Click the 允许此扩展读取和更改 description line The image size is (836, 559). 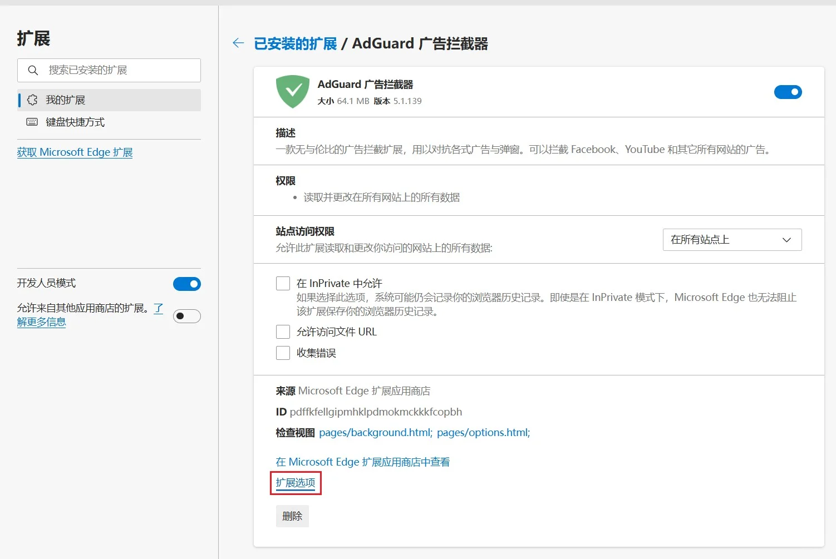tap(384, 248)
